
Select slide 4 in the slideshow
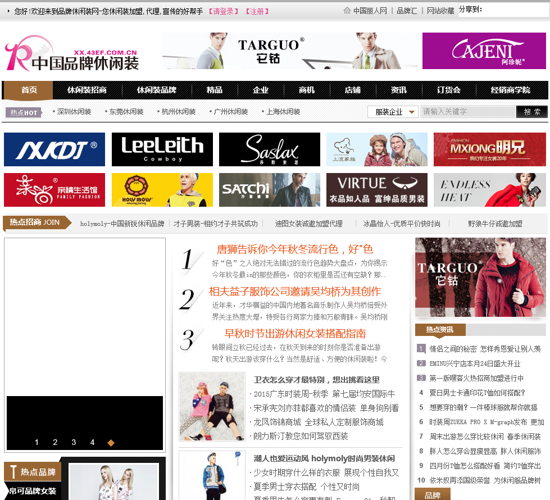point(92,443)
